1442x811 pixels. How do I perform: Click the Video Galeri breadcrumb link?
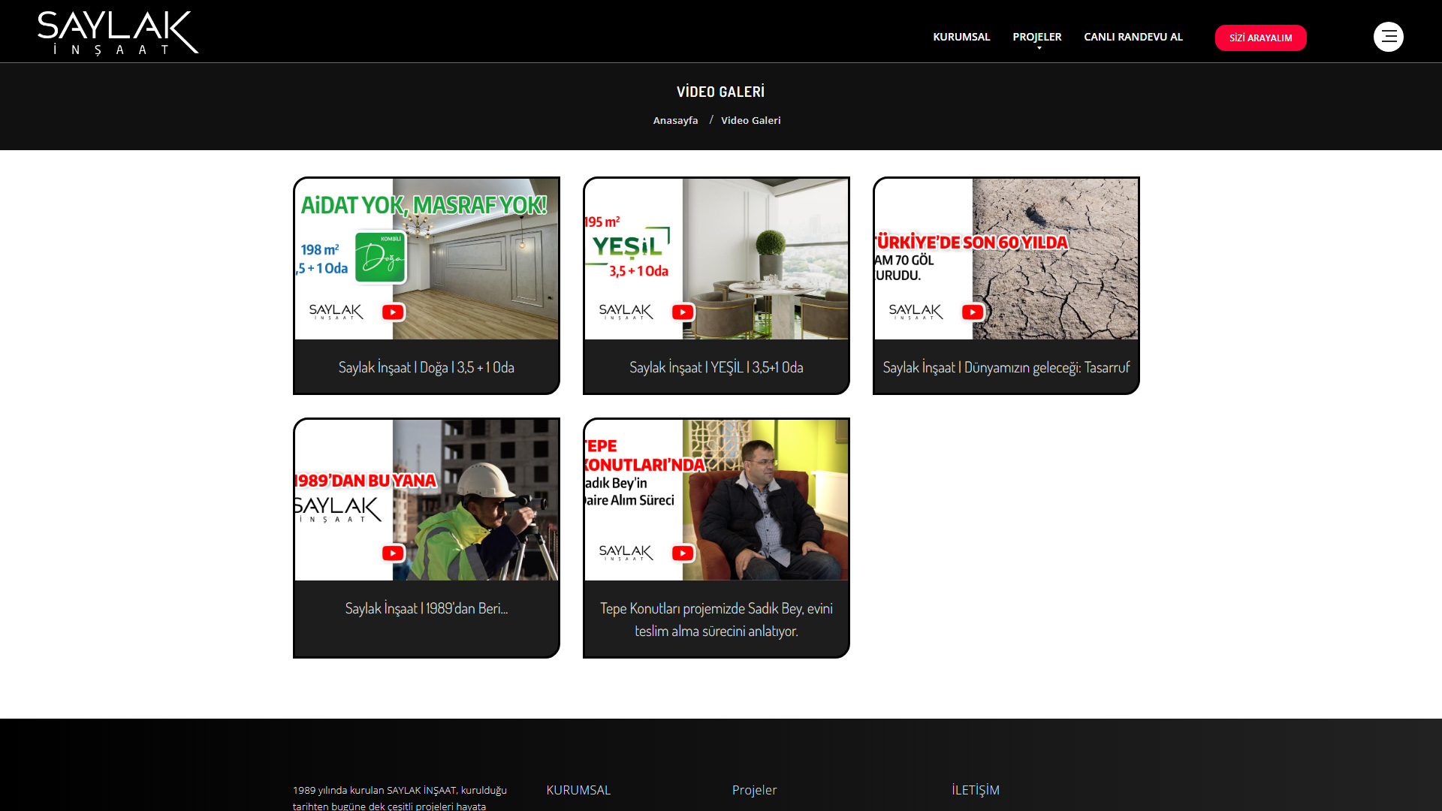[x=750, y=120]
